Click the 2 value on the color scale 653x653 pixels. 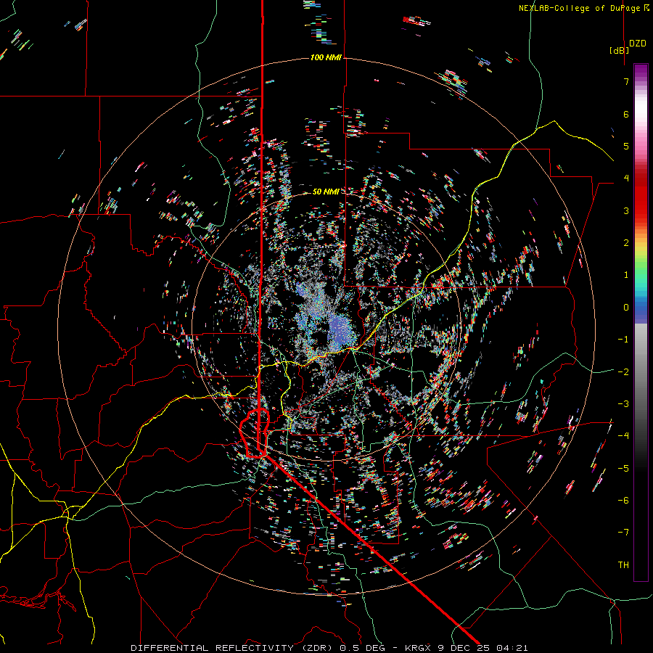pos(626,243)
